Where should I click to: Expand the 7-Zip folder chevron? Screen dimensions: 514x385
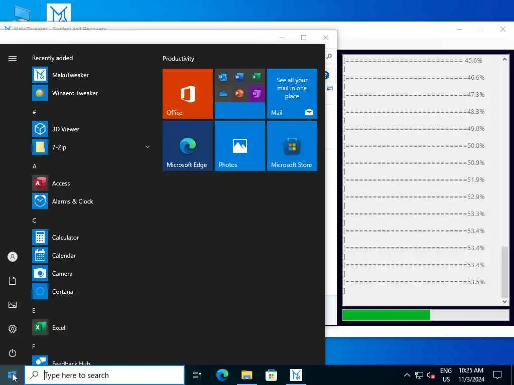coord(148,147)
